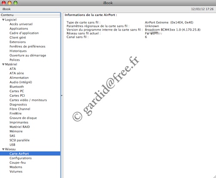Collapse the Logiciel disclosure triangle

tap(3, 20)
